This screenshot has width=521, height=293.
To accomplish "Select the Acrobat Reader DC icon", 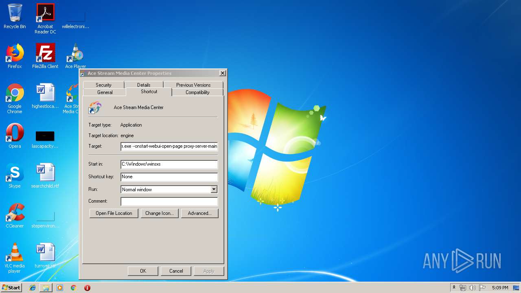I will [x=45, y=19].
